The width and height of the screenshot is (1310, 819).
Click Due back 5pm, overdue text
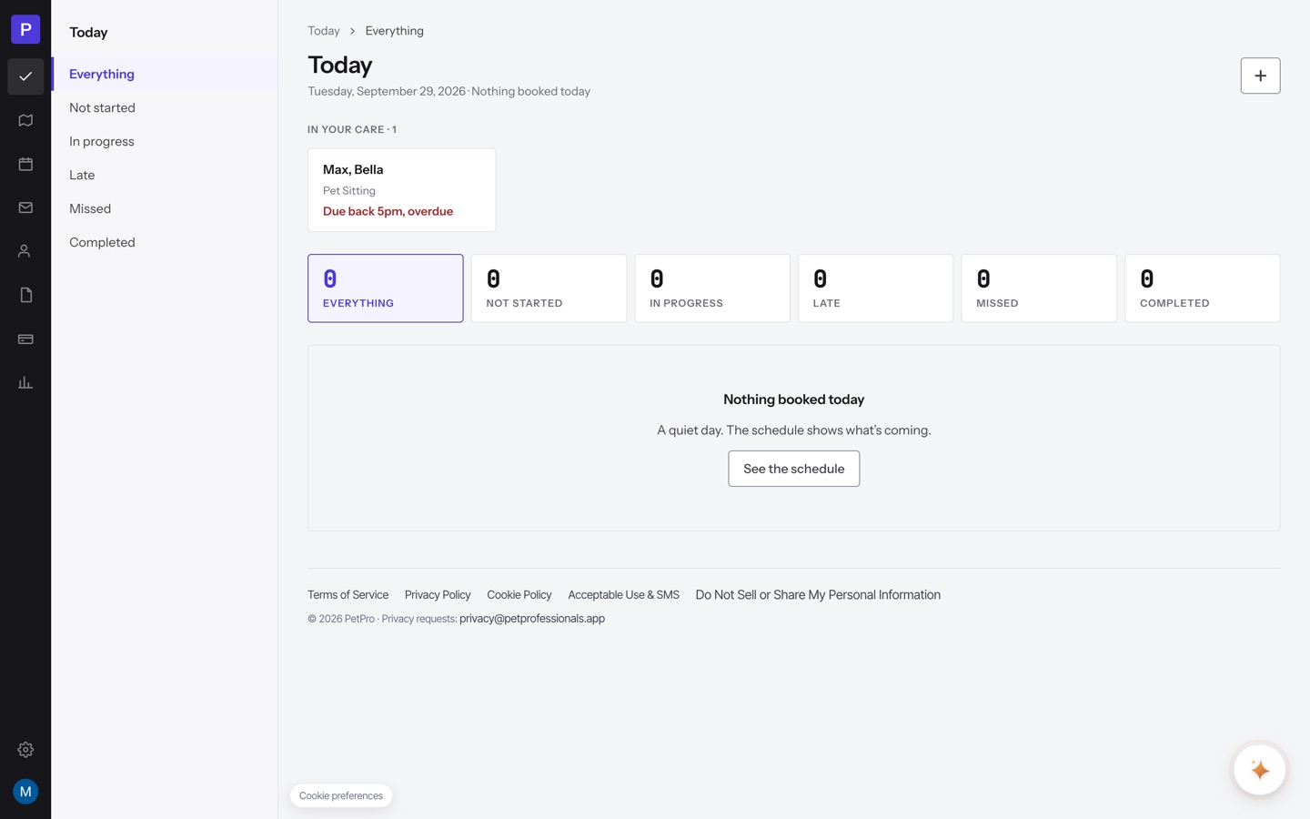click(x=388, y=211)
